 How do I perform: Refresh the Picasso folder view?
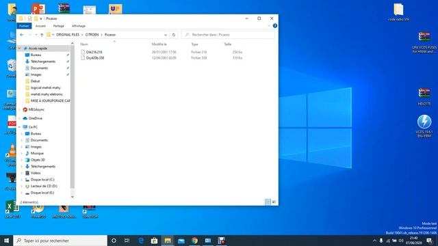click(x=173, y=35)
